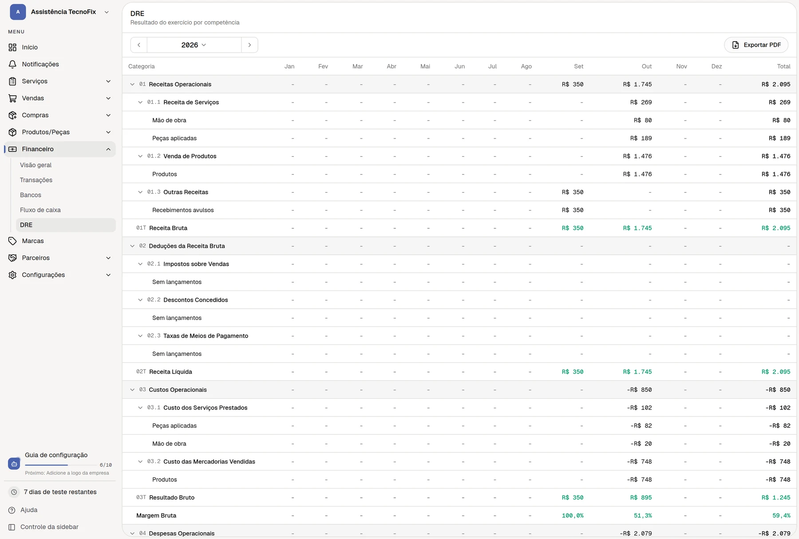Collapse the Financeiro submenu chevron
The height and width of the screenshot is (539, 799).
[x=108, y=149]
